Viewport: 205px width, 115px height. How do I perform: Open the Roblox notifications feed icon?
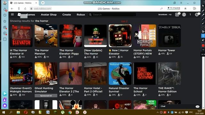177,15
